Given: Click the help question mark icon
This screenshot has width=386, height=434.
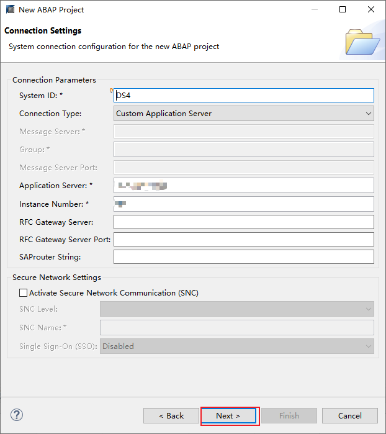Looking at the screenshot, I should tap(17, 415).
